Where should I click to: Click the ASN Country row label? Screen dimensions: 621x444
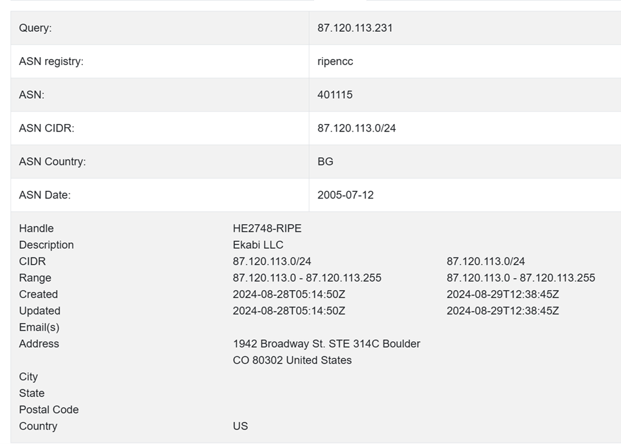52,162
